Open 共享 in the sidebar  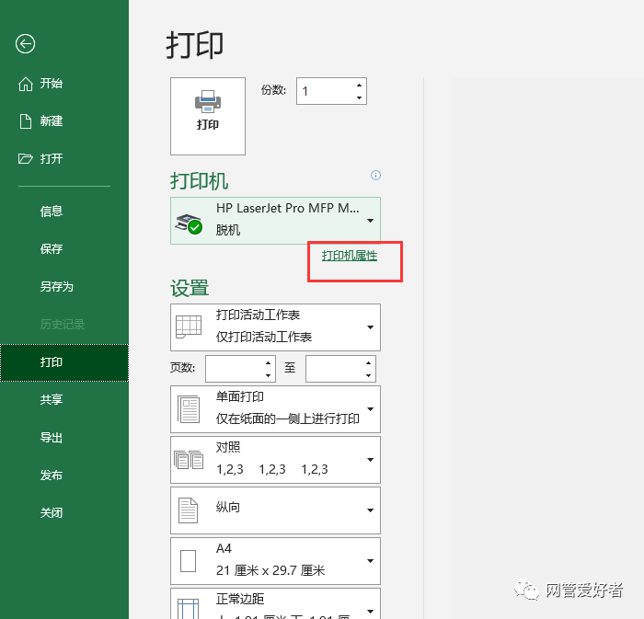pos(52,400)
